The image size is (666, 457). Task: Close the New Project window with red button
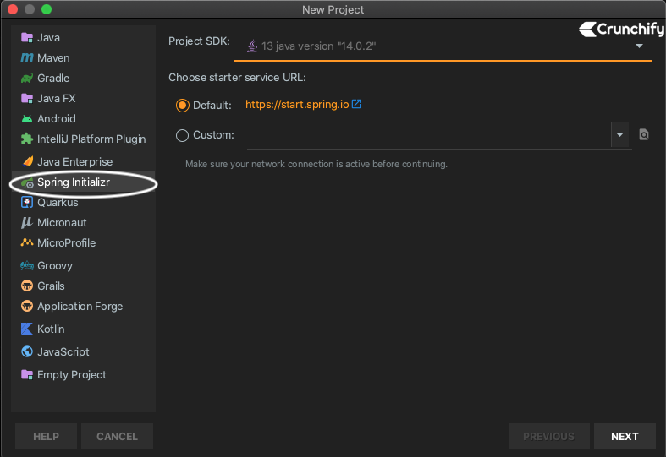pos(13,9)
